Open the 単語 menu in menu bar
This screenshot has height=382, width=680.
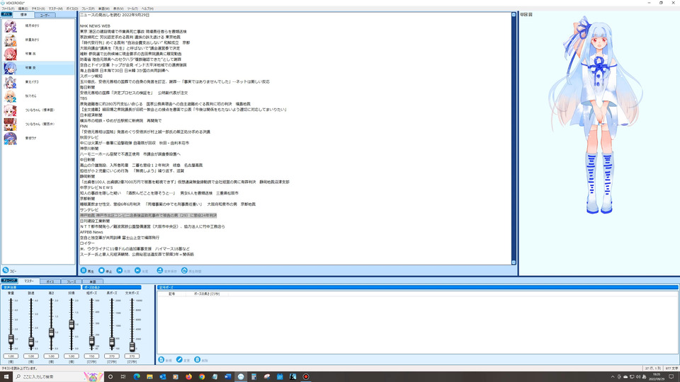coord(104,8)
